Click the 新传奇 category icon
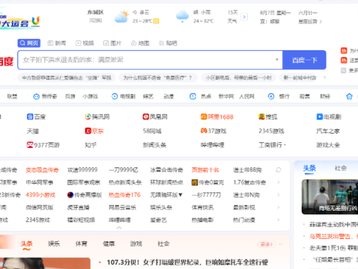358x269 pixels. (36, 96)
